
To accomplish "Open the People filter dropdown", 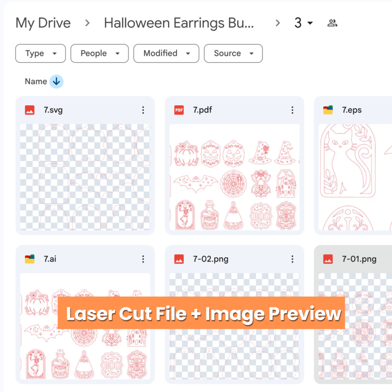I will tap(100, 54).
